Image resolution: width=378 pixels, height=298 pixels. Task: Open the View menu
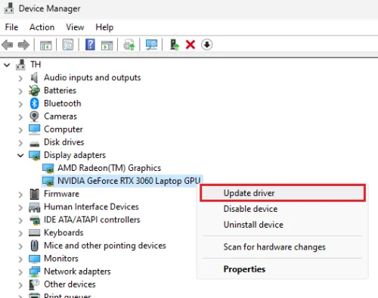[x=75, y=27]
